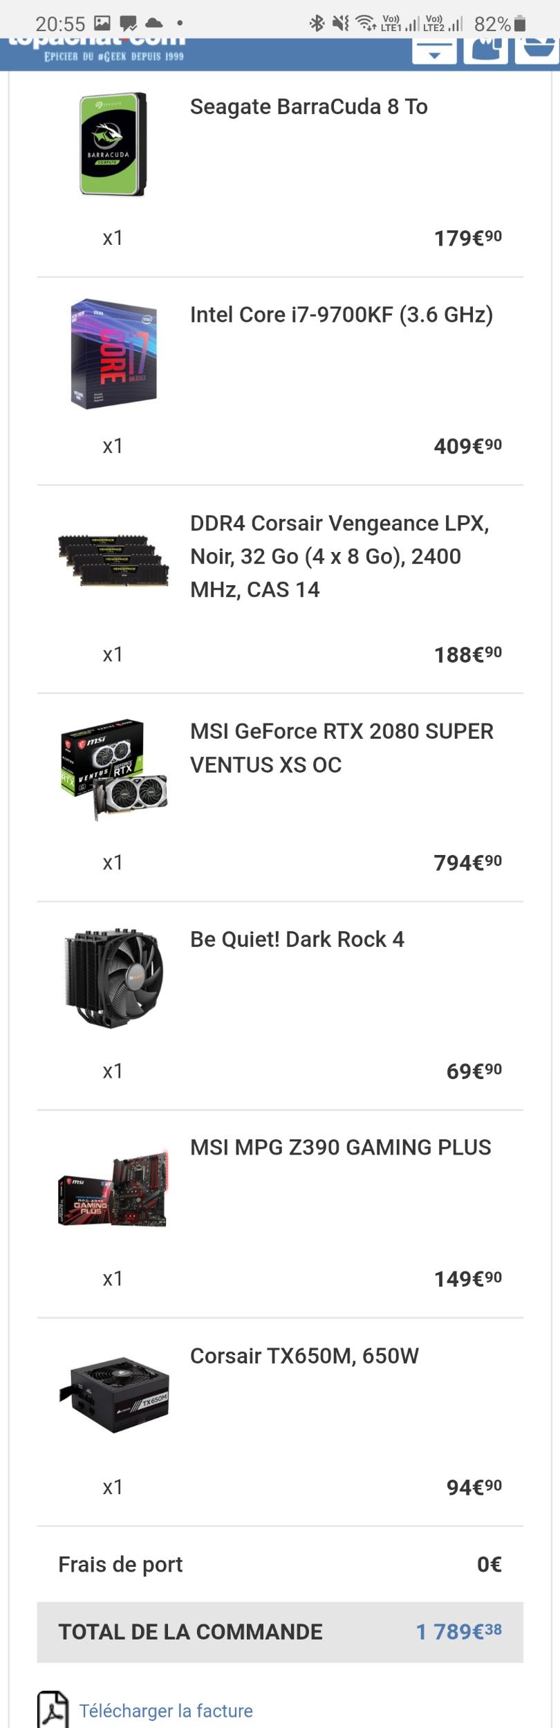Tap the topachat.com site logo

[97, 50]
